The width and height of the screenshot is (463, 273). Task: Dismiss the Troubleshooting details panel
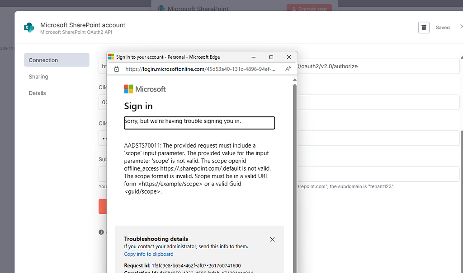[272, 239]
